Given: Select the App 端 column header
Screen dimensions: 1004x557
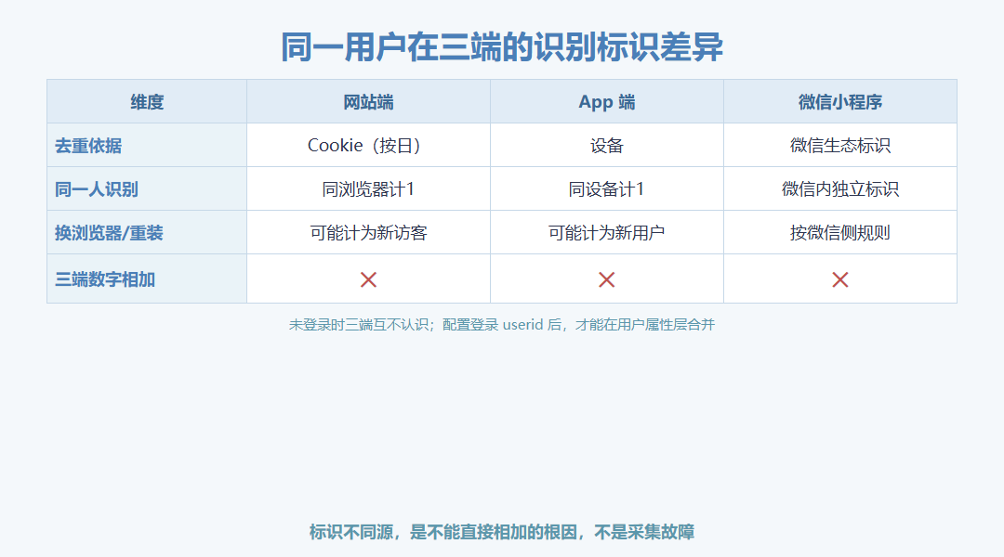Looking at the screenshot, I should point(607,102).
